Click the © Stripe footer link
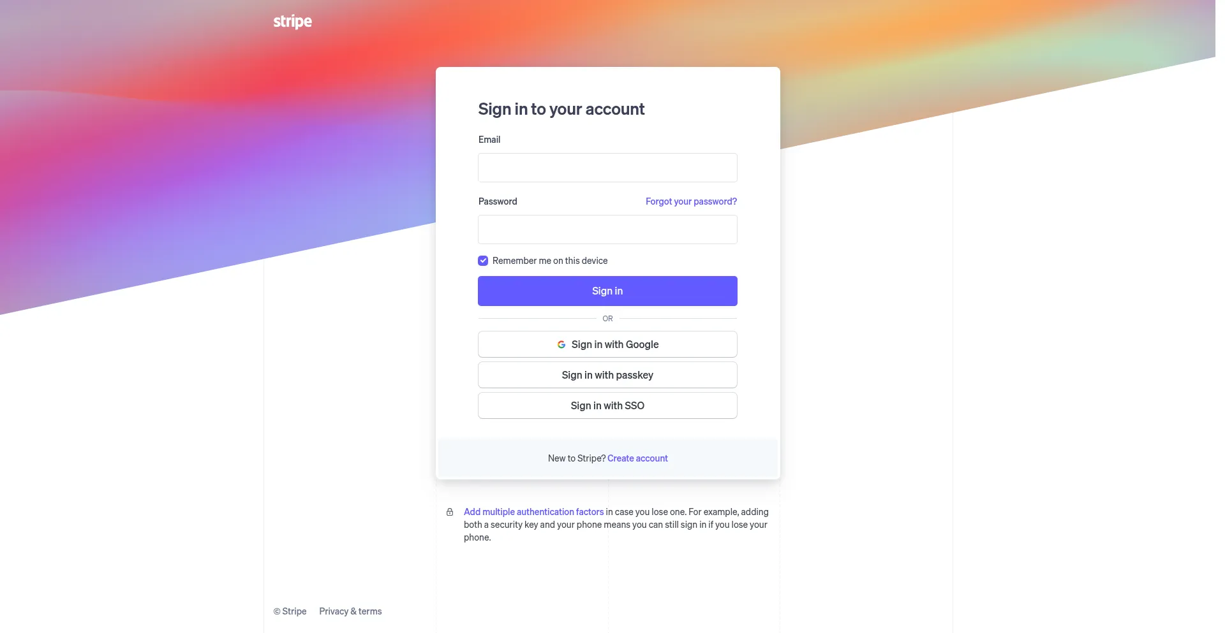 [290, 611]
